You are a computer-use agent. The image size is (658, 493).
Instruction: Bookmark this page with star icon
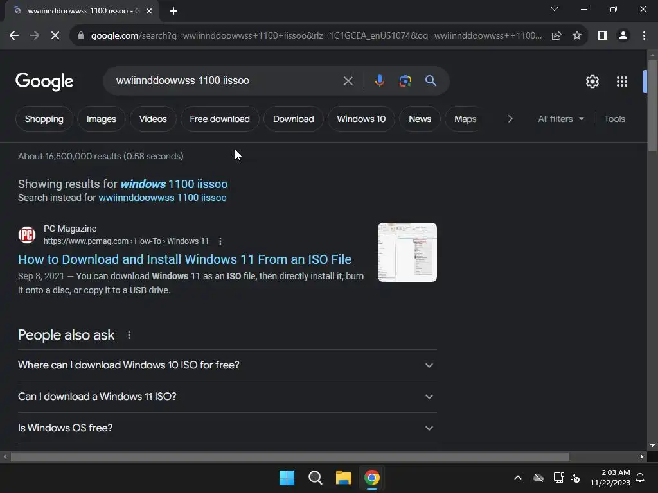click(x=577, y=36)
